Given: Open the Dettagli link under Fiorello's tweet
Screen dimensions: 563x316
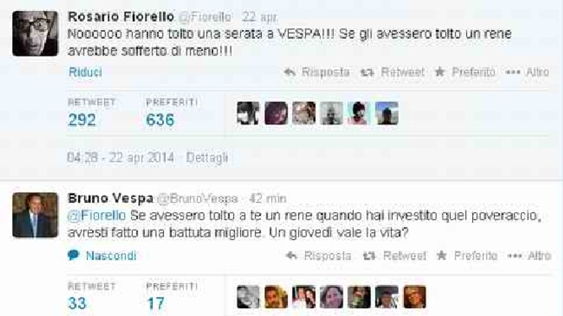Looking at the screenshot, I should (x=207, y=158).
